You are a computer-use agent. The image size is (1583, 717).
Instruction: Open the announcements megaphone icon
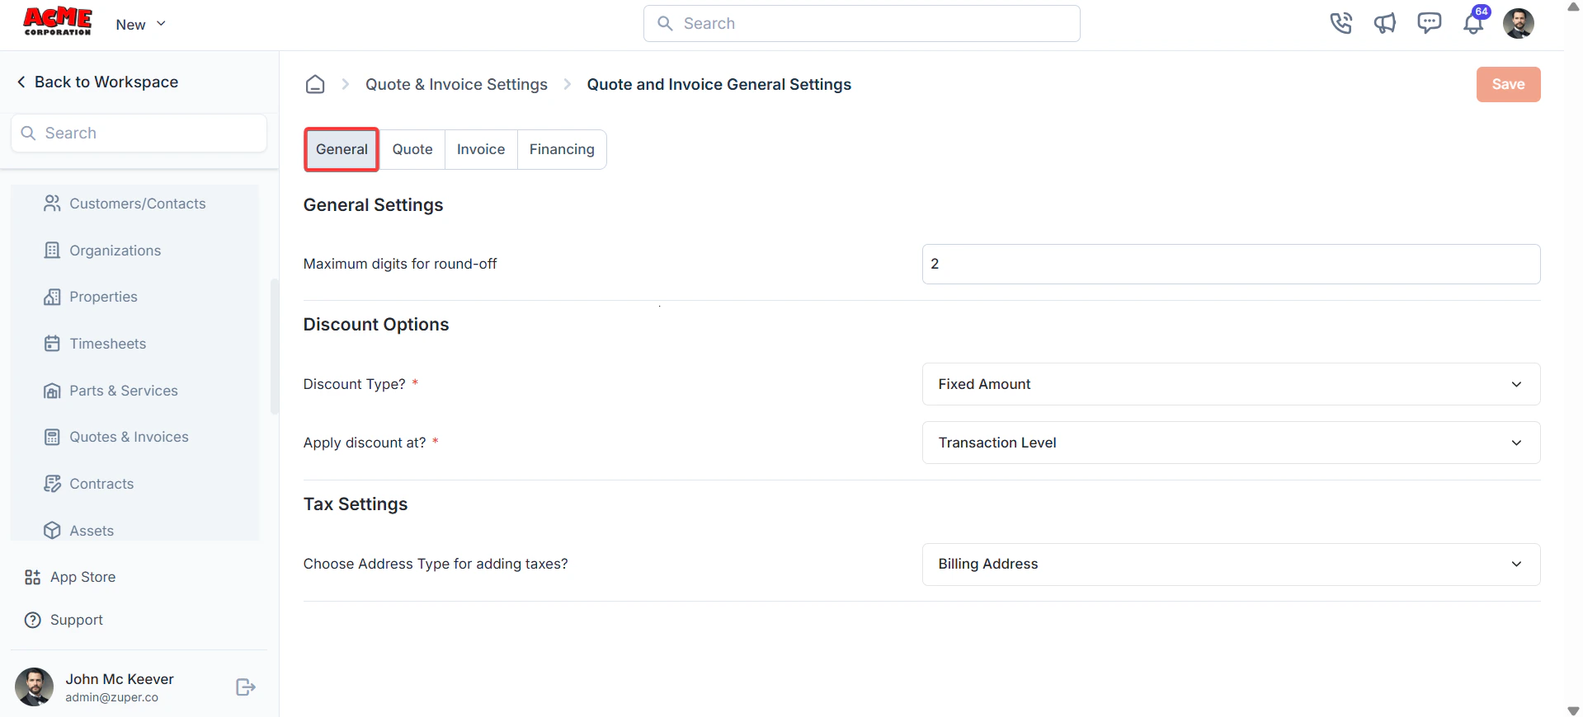click(x=1385, y=23)
